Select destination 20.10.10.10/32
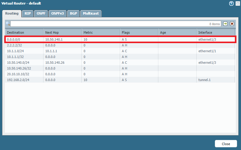Screen dimensions: 241x150 [x=18, y=74]
